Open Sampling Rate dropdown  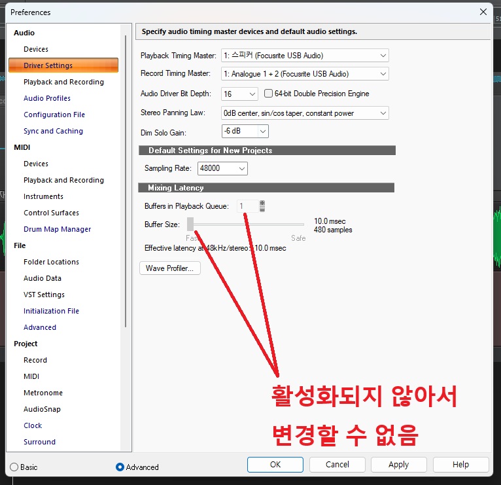[x=222, y=168]
